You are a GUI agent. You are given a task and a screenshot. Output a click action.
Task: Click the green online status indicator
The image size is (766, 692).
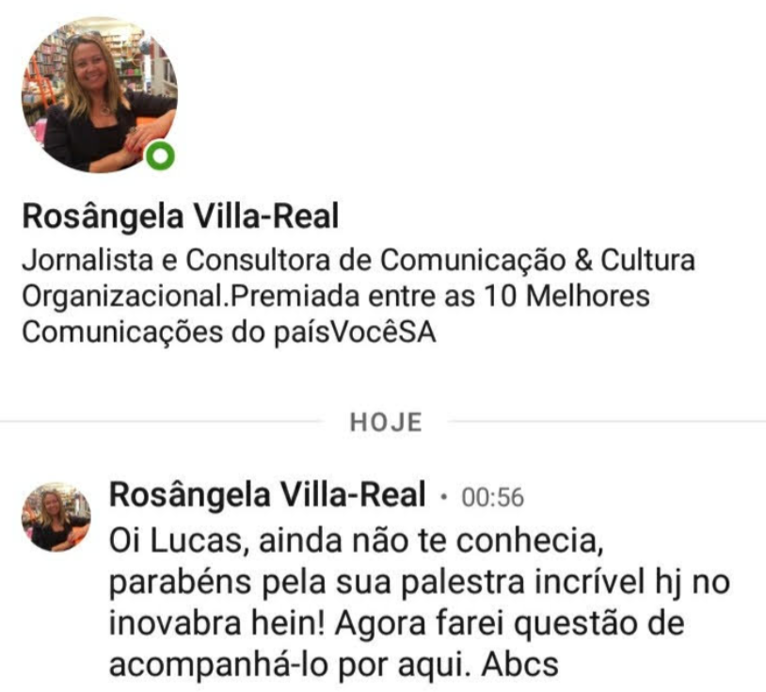pos(160,156)
